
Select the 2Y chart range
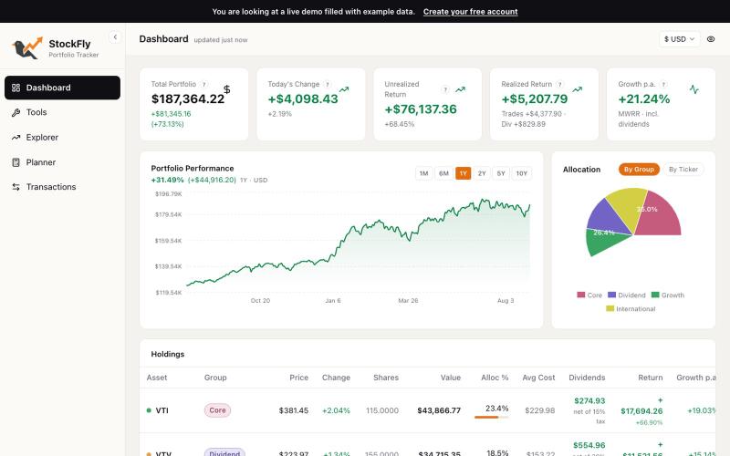pyautogui.click(x=482, y=173)
